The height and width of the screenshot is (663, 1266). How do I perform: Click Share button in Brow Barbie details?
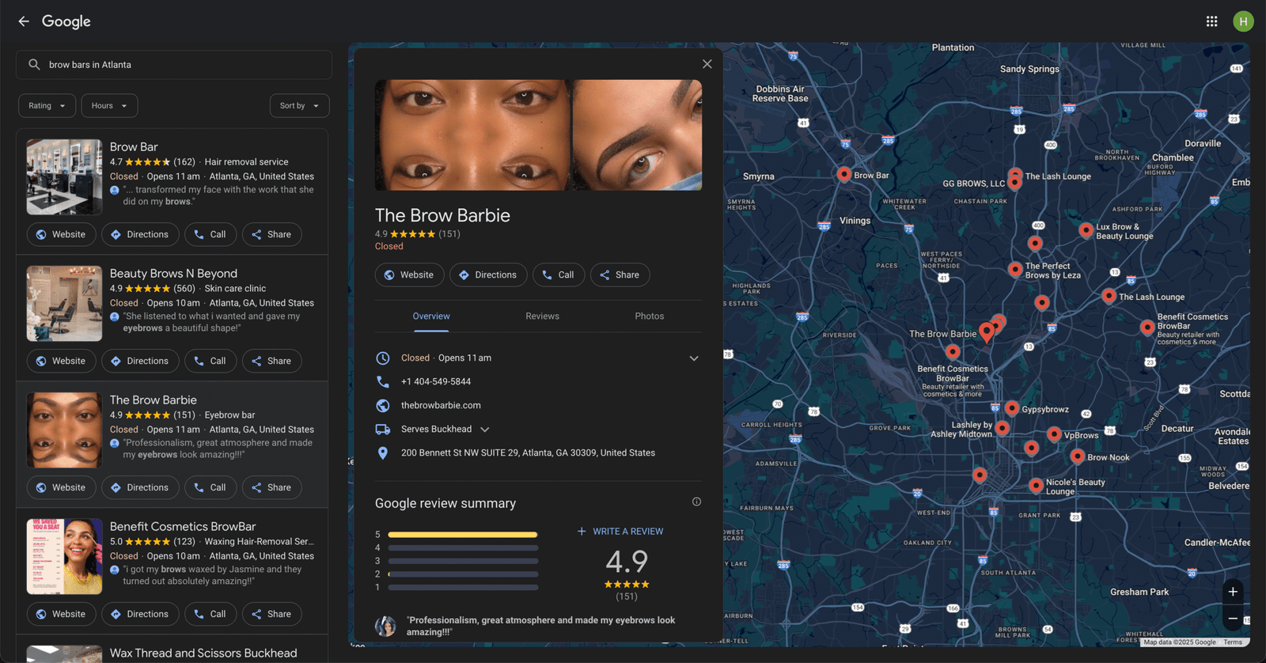click(x=620, y=275)
